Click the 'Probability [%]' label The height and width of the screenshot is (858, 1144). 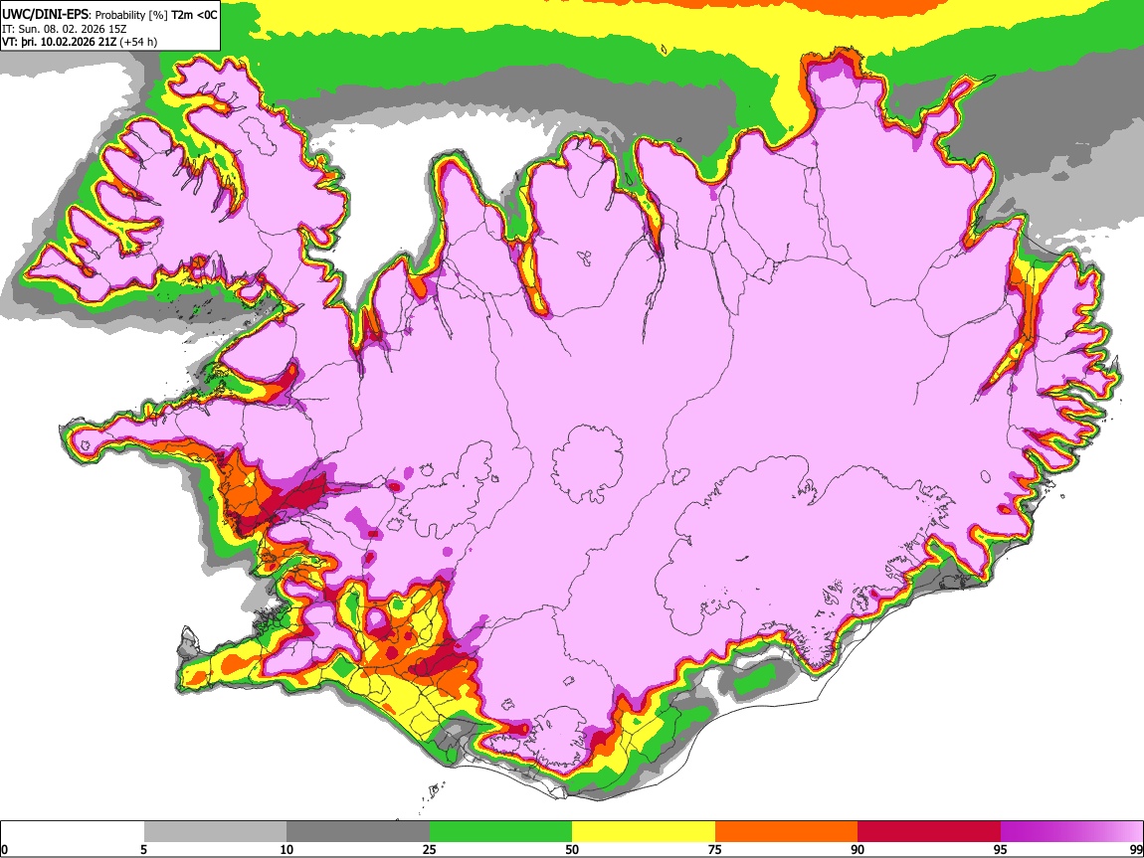pyautogui.click(x=131, y=15)
